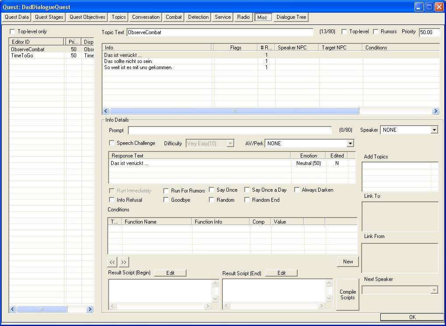Viewport: 446px width, 326px height.
Task: Focus the Prompt text field
Action: (x=230, y=130)
